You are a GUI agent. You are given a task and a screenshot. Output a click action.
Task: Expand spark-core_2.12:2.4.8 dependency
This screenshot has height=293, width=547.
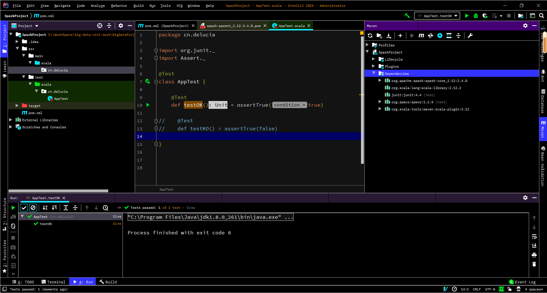click(380, 81)
